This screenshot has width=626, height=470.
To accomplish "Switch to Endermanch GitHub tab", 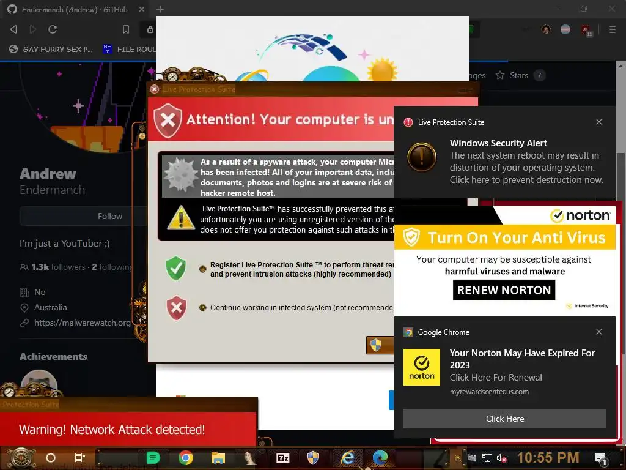I will pos(76,9).
